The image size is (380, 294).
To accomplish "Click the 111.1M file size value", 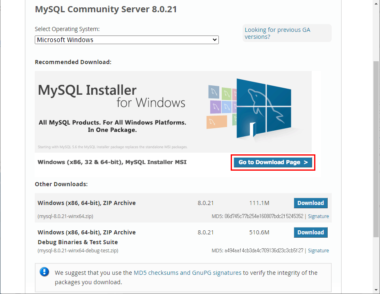I will (259, 203).
